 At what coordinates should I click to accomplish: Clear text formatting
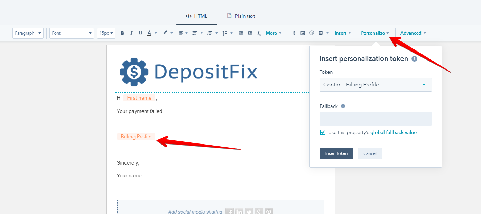pos(259,33)
